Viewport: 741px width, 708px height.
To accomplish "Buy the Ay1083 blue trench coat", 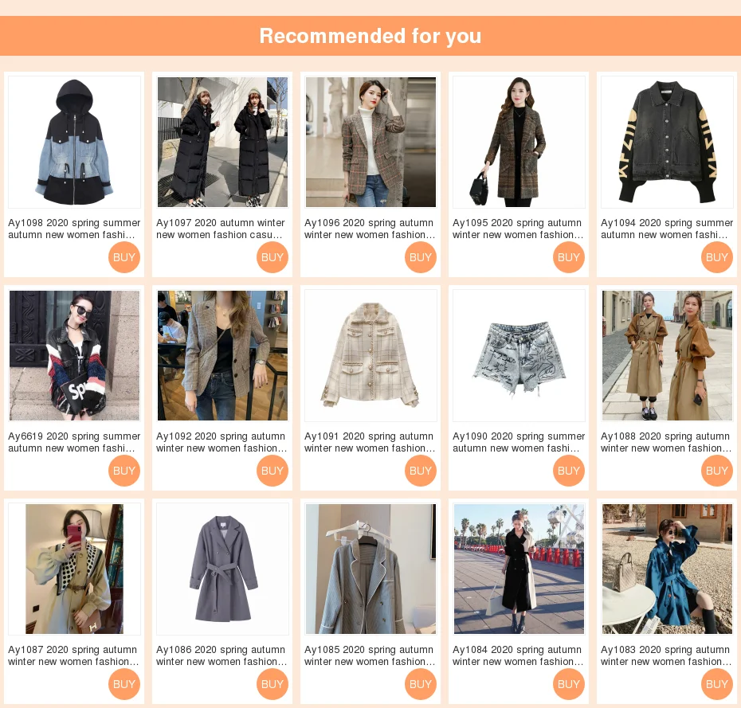I will tap(717, 684).
